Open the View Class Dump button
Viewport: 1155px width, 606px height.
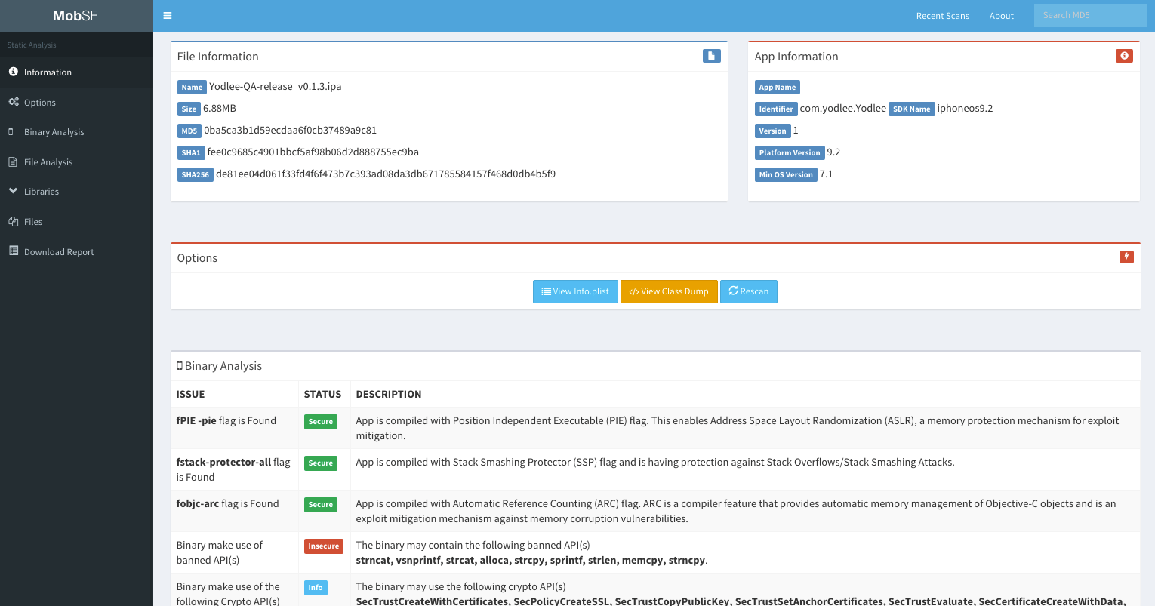(669, 291)
